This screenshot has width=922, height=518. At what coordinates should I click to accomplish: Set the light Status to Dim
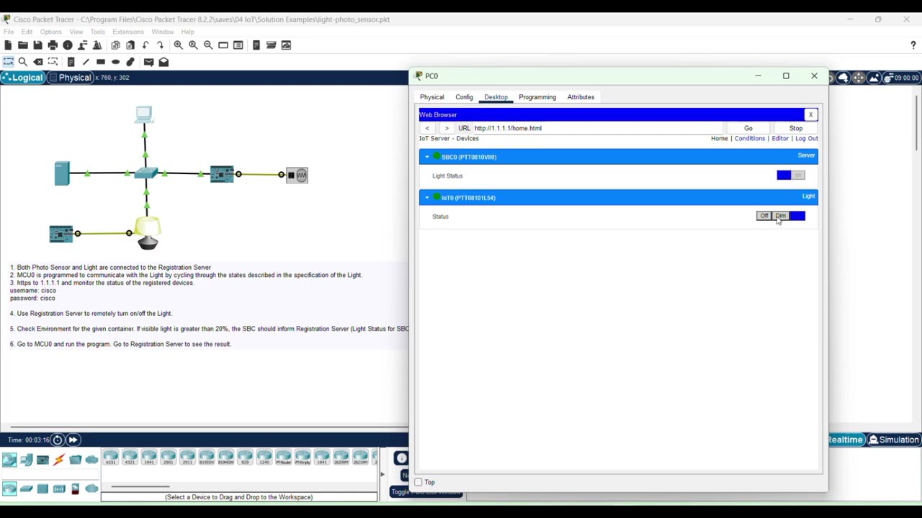pyautogui.click(x=781, y=216)
